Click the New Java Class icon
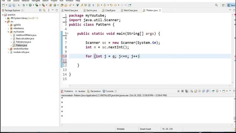The image size is (236, 133). coord(55,5)
